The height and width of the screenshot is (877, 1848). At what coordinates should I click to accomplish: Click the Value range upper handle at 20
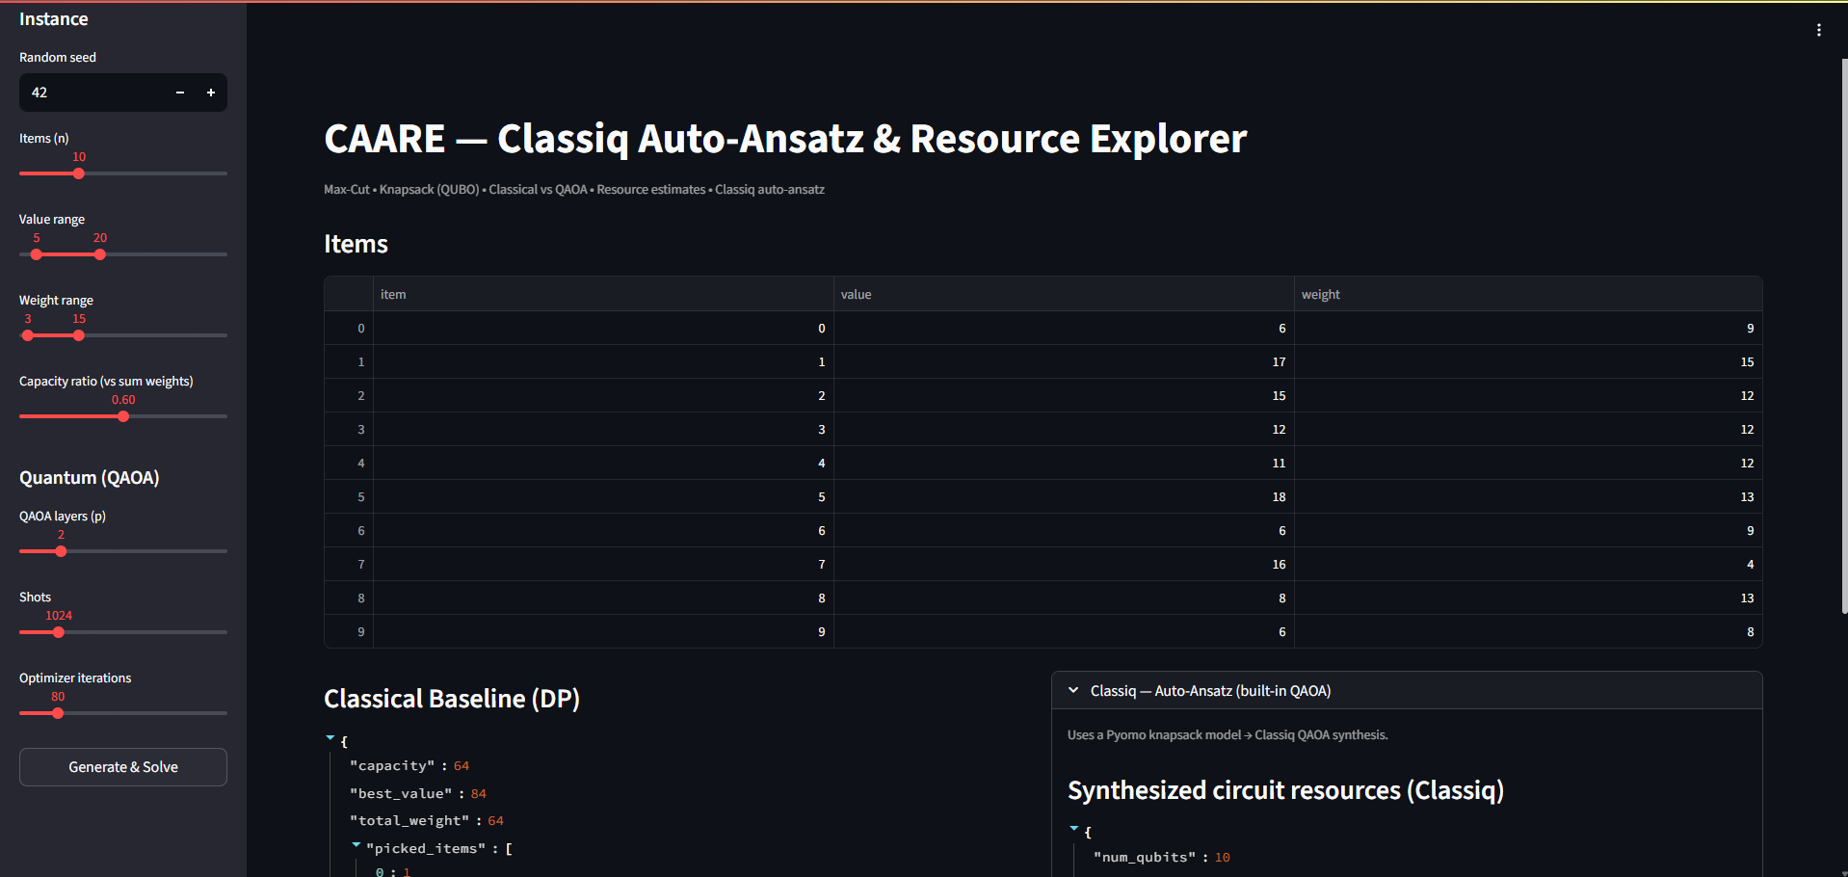pos(100,254)
